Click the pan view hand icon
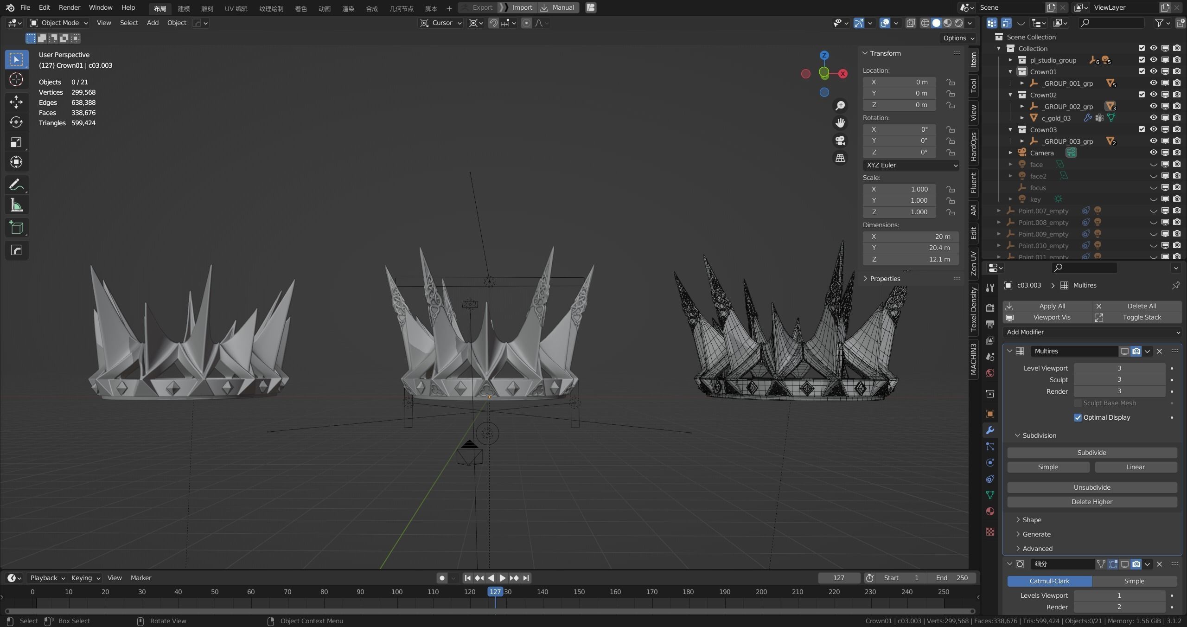Screen dimensions: 1187x627 (840, 123)
